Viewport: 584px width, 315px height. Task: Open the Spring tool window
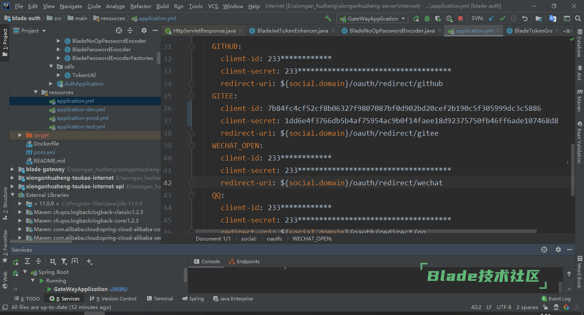click(x=193, y=299)
